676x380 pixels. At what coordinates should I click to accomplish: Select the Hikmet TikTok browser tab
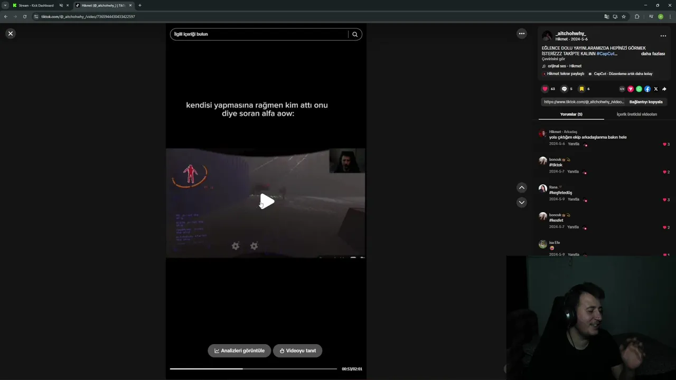coord(103,5)
